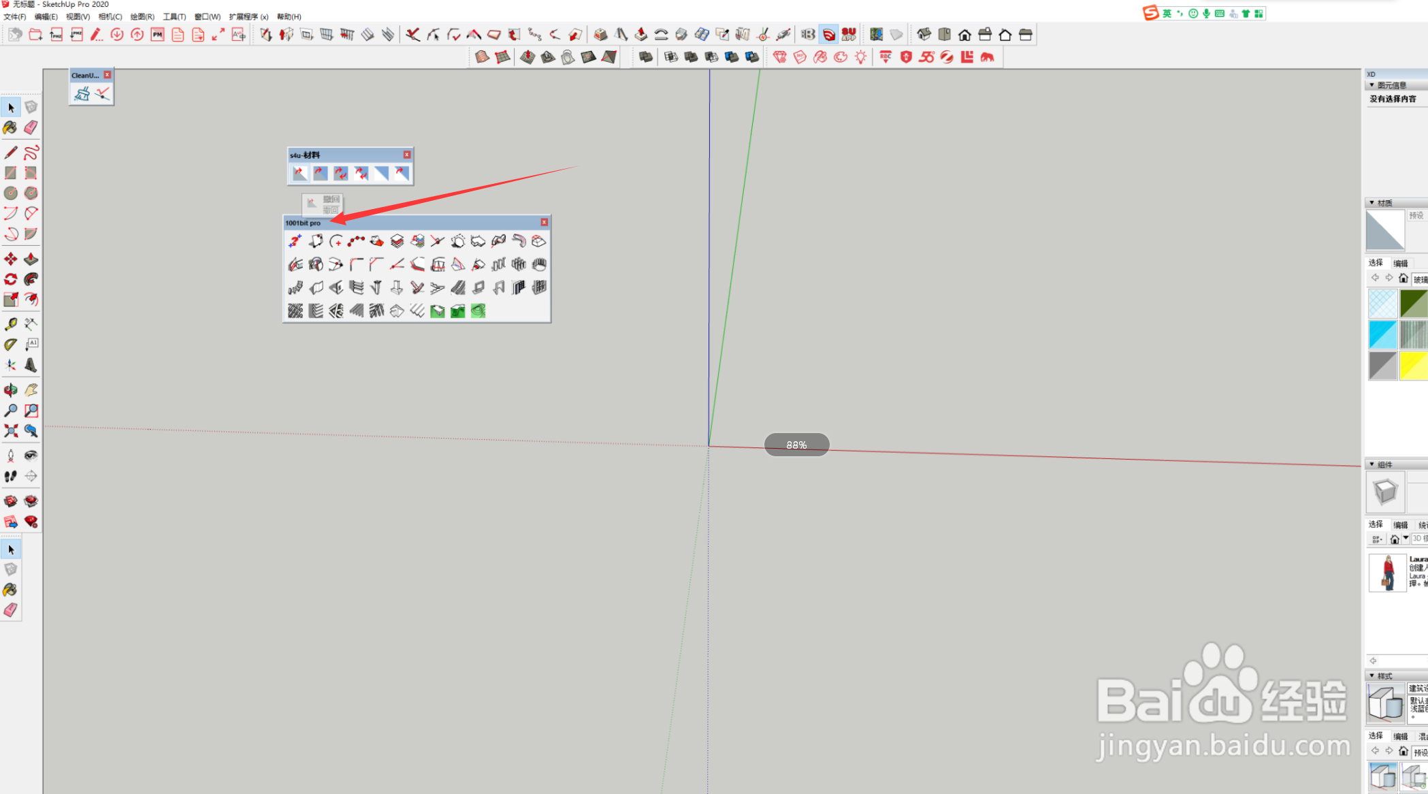Open the 相机(C) menu

coord(110,16)
